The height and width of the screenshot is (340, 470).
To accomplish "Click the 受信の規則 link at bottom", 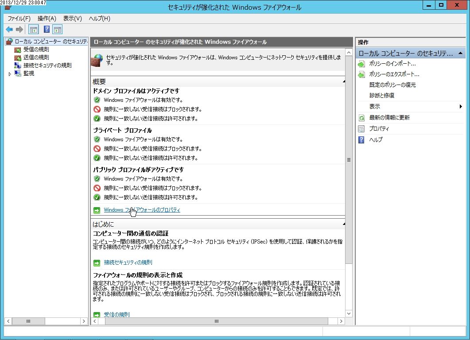I will 117,314.
